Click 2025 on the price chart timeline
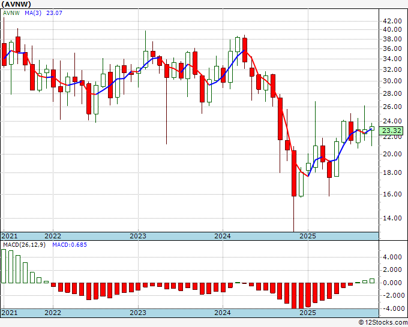This screenshot has width=408, height=327. click(x=308, y=236)
